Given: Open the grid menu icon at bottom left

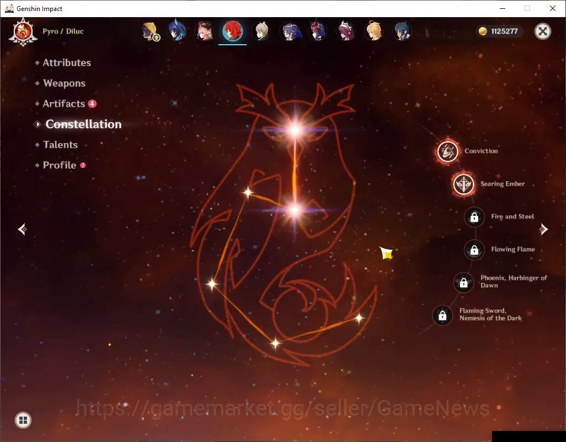Looking at the screenshot, I should point(23,420).
